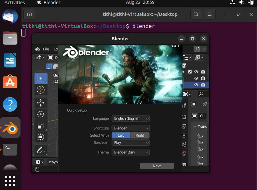Screen dimensions: 257x190
Task: Click Activities in the top bar
Action: coord(15,3)
